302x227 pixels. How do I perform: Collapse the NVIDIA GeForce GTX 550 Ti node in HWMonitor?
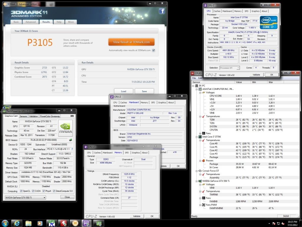click(197, 181)
